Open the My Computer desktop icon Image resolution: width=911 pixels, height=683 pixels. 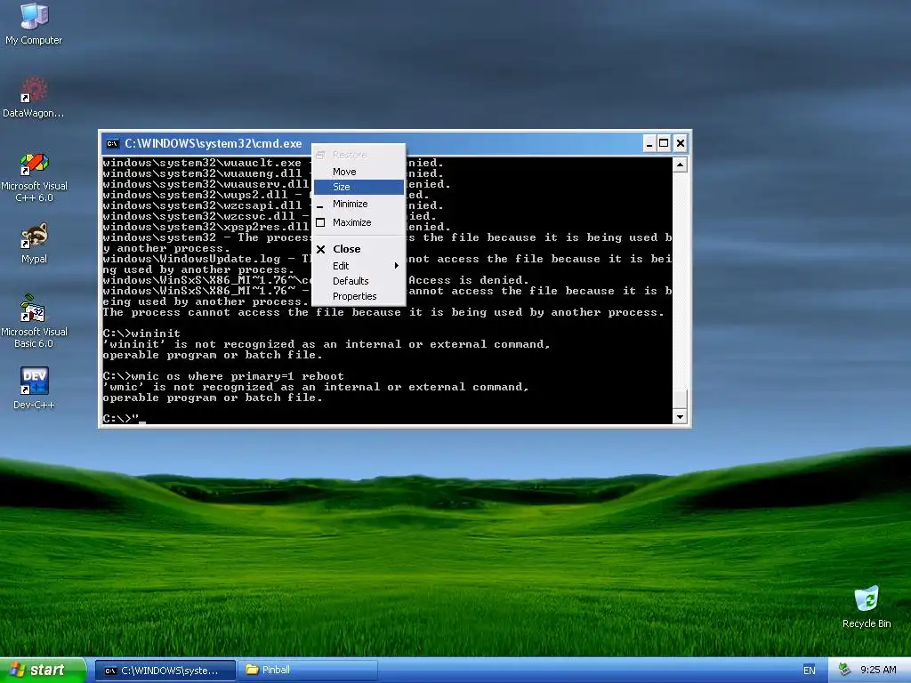[34, 23]
